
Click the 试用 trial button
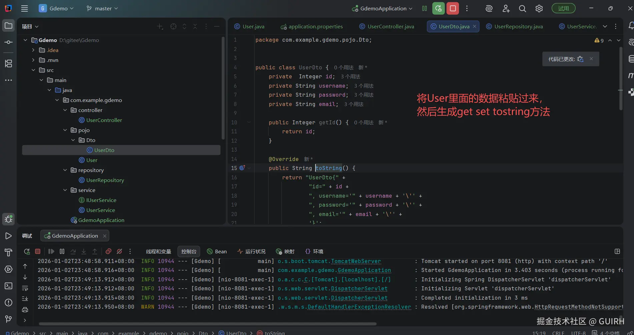pyautogui.click(x=564, y=9)
